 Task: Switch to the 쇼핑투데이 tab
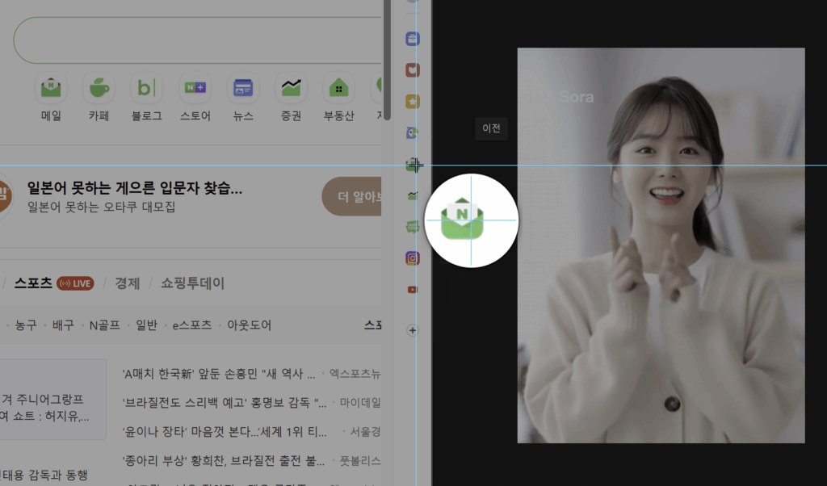click(192, 283)
